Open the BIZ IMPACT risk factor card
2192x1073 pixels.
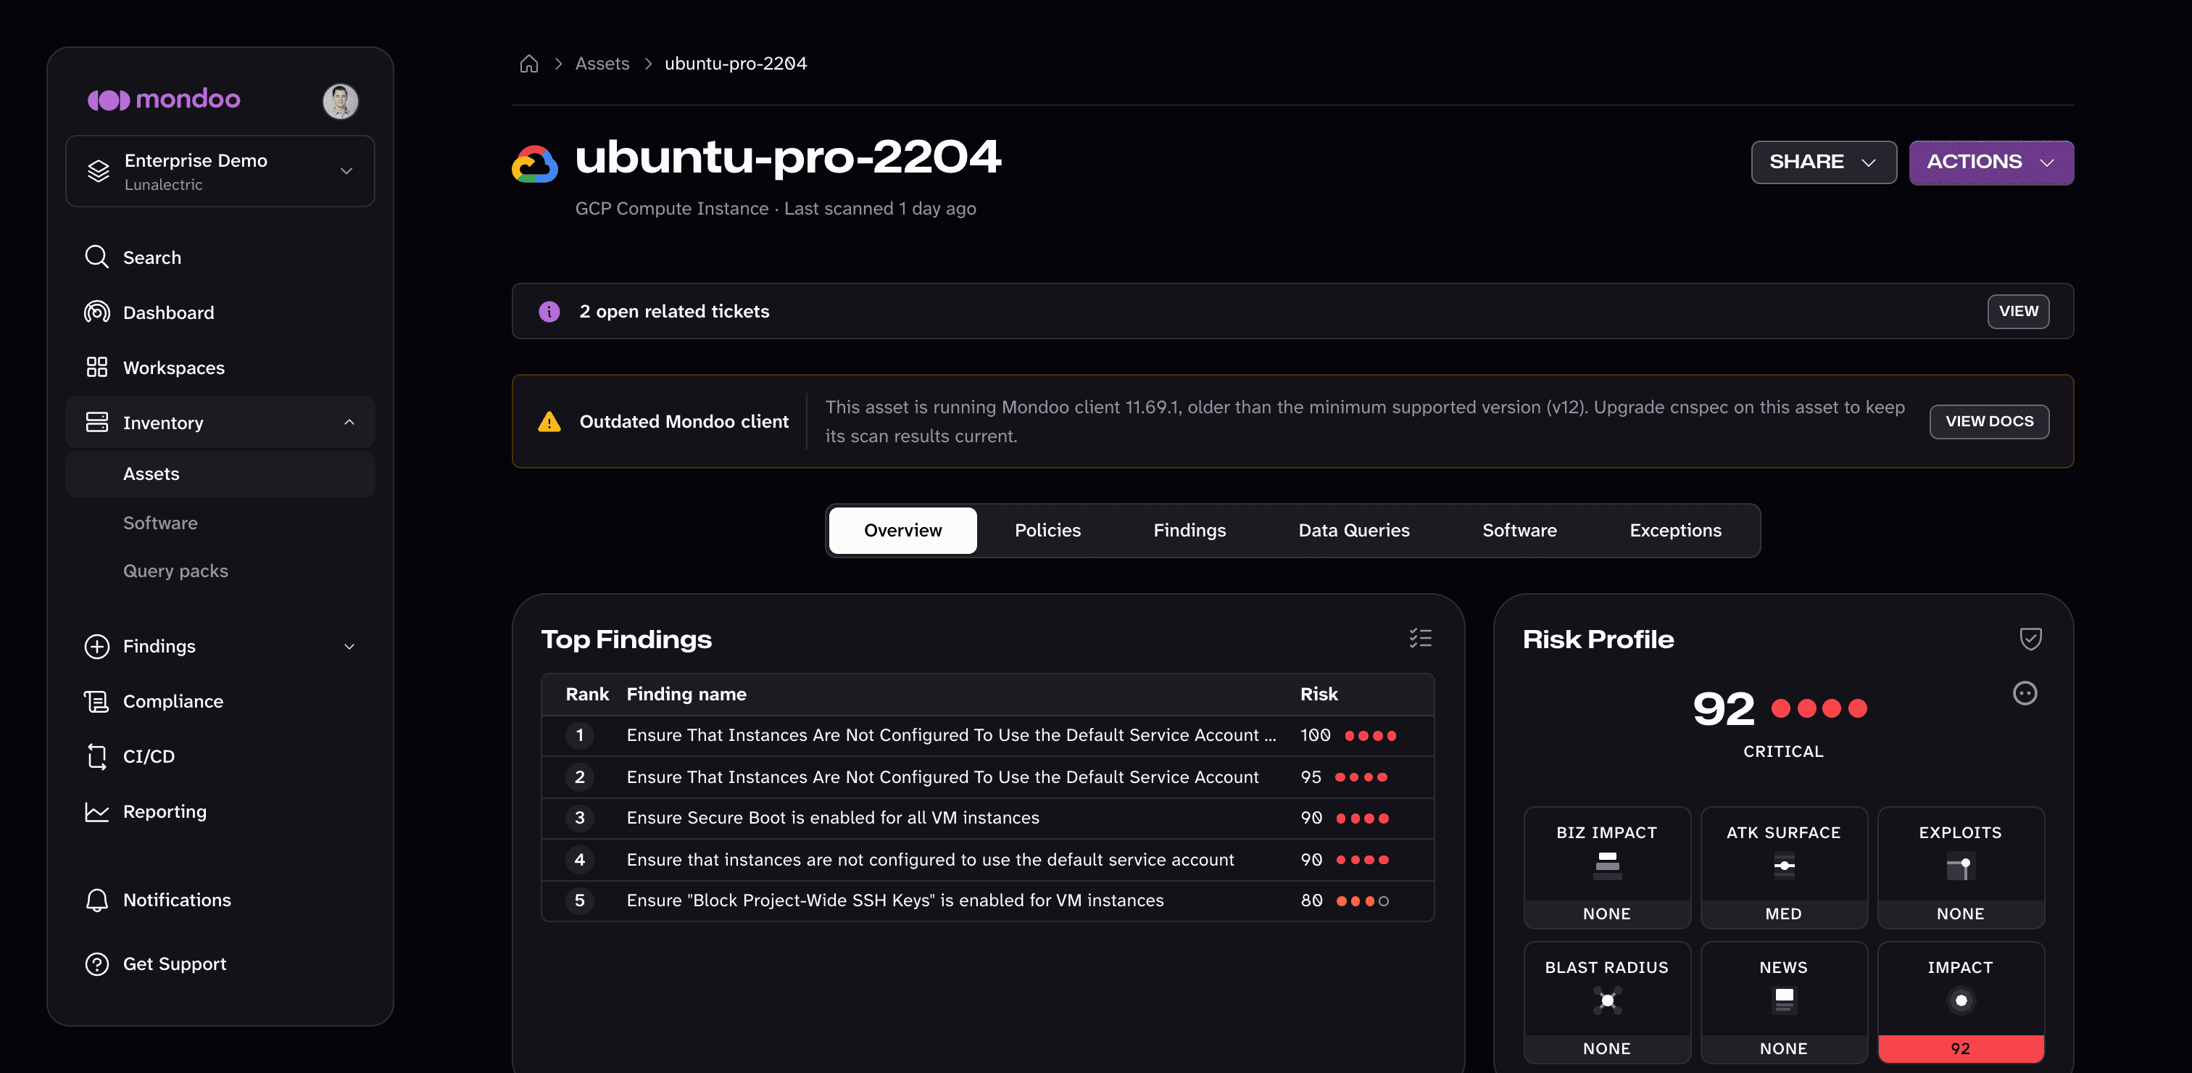point(1606,867)
